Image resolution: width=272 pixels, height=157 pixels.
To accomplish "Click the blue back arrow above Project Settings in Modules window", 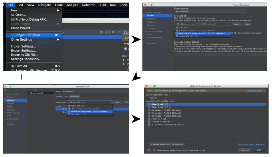I will (5, 90).
